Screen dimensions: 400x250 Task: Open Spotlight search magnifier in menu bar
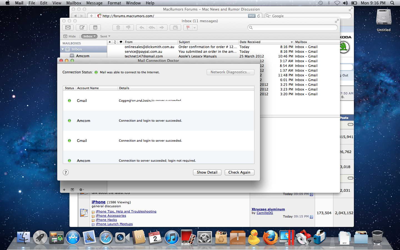392,3
